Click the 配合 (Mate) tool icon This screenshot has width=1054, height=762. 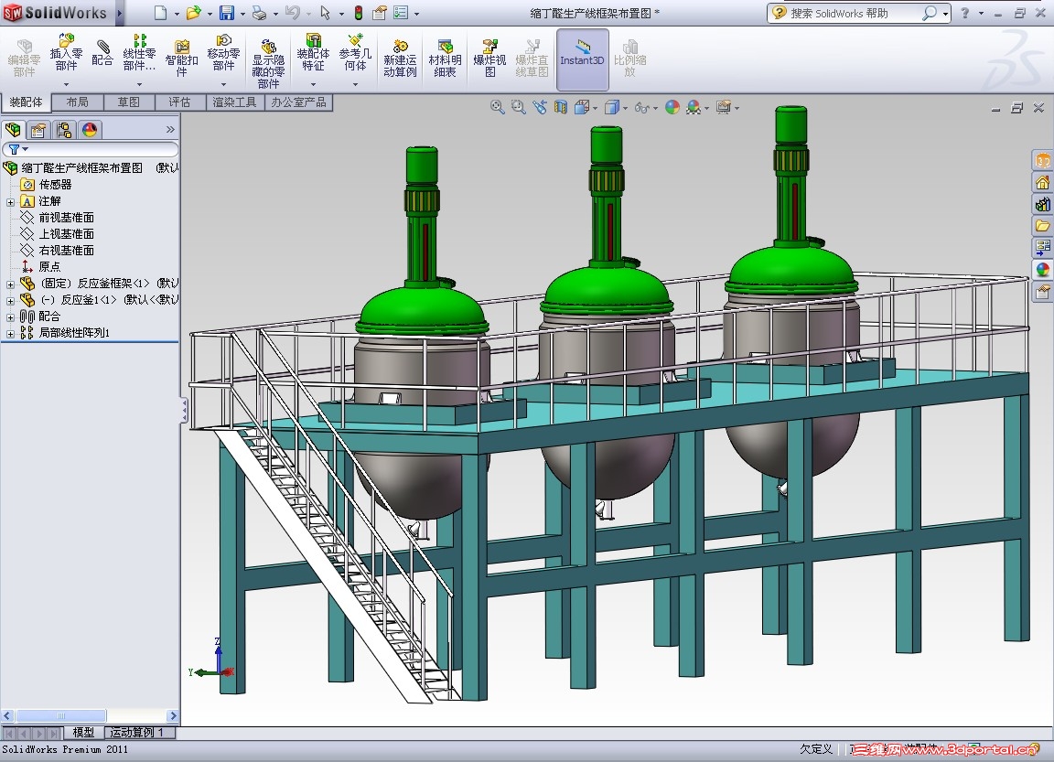tap(103, 53)
